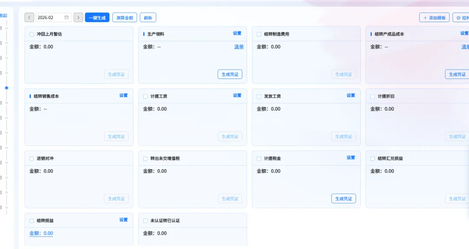Go to next month with right arrow

78,18
